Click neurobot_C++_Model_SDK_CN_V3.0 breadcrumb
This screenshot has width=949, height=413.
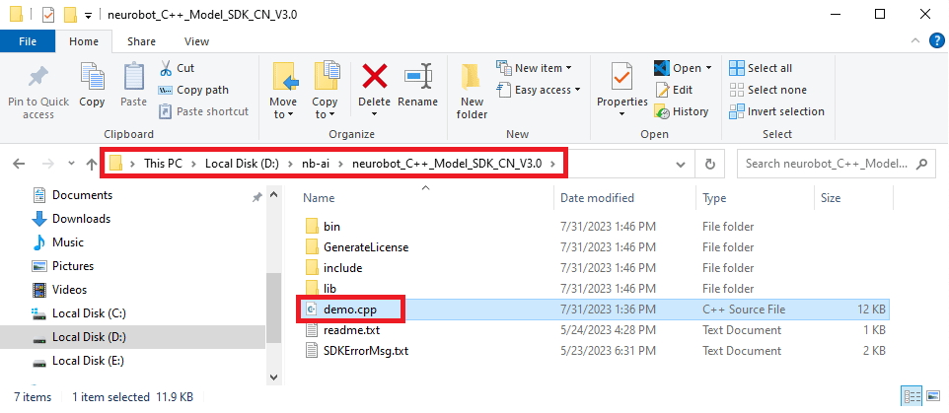[447, 164]
